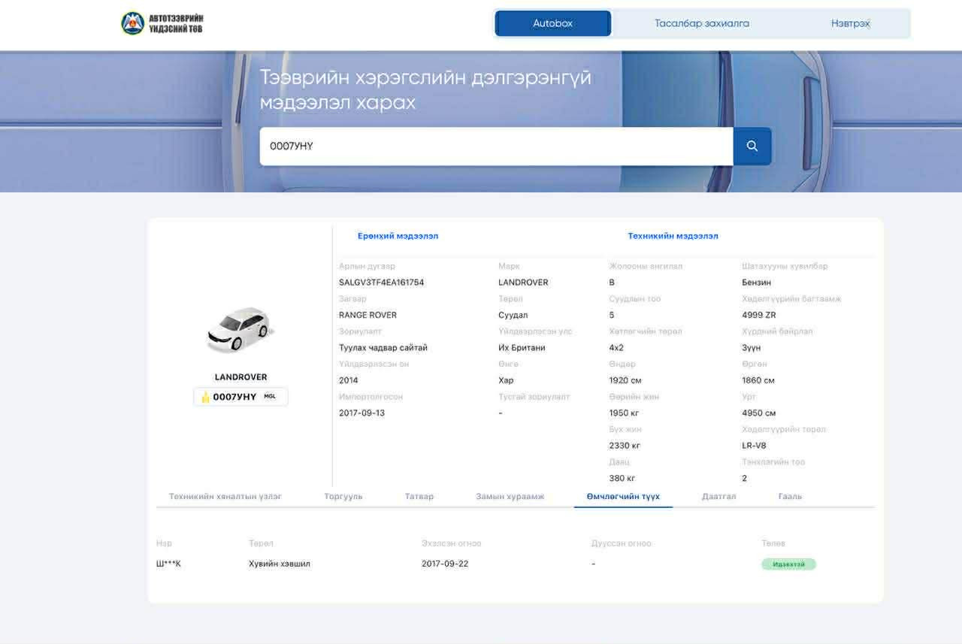Screen dimensions: 962x644
Task: Click the plate number search field
Action: pyautogui.click(x=496, y=147)
